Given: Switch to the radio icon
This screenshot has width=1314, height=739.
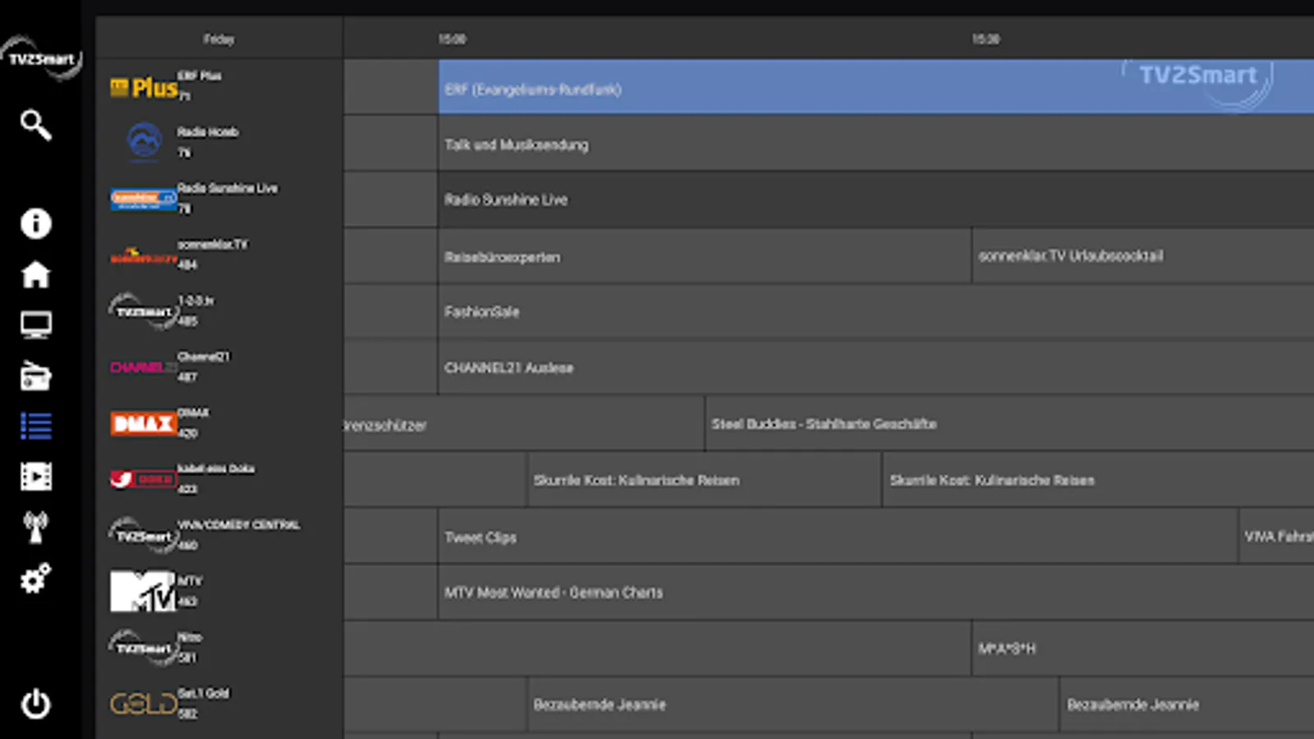Looking at the screenshot, I should tap(36, 375).
